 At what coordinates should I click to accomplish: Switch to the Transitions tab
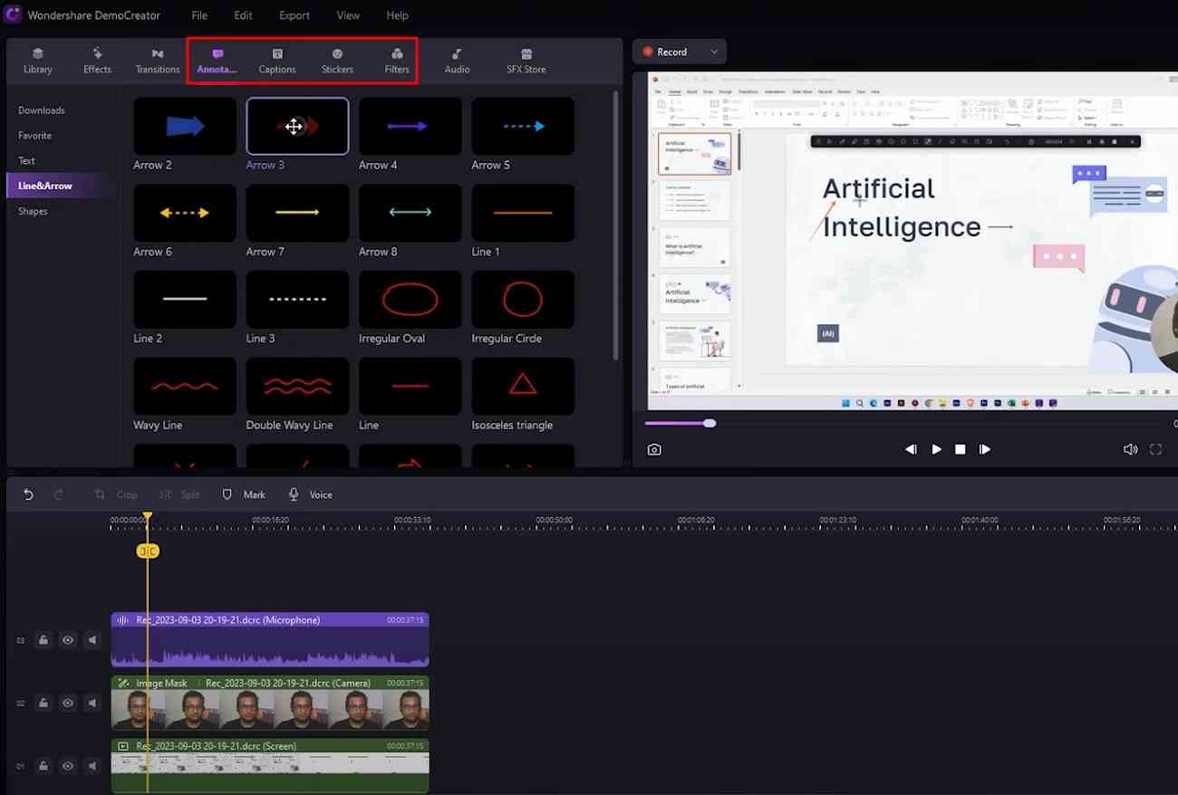pyautogui.click(x=158, y=61)
